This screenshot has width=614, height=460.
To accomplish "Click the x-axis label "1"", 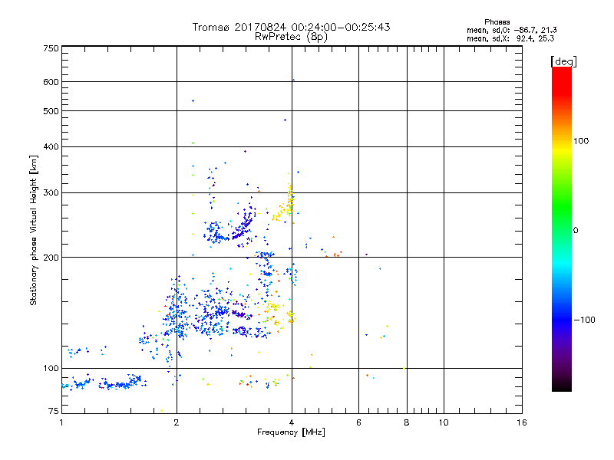I will tap(61, 422).
